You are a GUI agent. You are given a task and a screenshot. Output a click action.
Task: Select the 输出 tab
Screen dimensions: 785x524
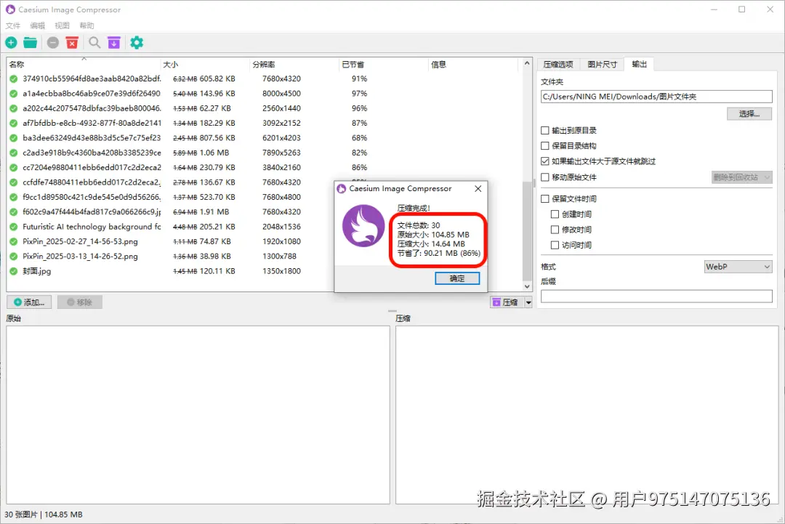point(640,64)
